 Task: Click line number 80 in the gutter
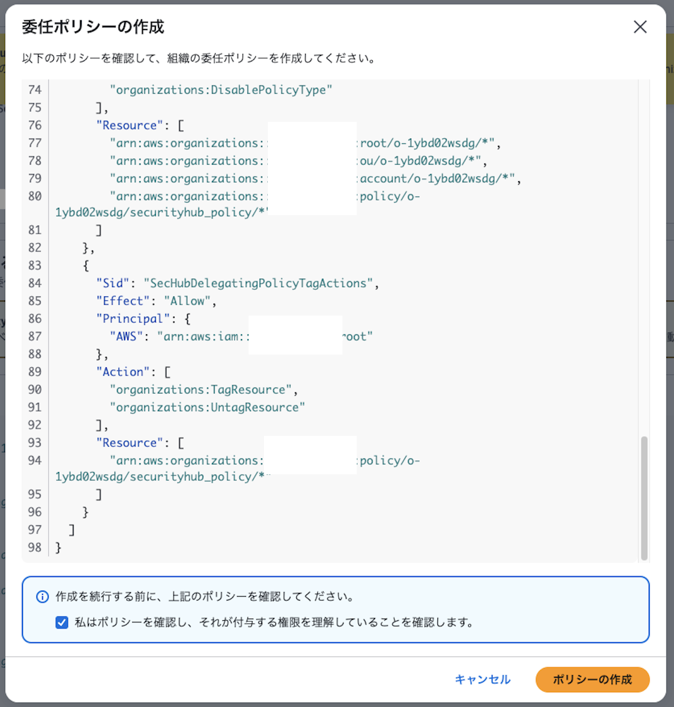coord(35,196)
